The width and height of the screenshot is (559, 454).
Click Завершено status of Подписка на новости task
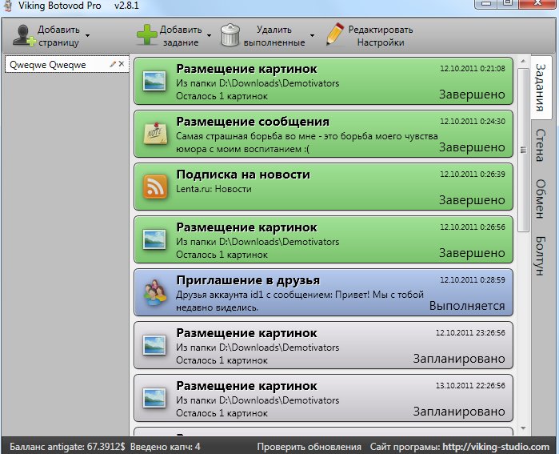click(472, 200)
